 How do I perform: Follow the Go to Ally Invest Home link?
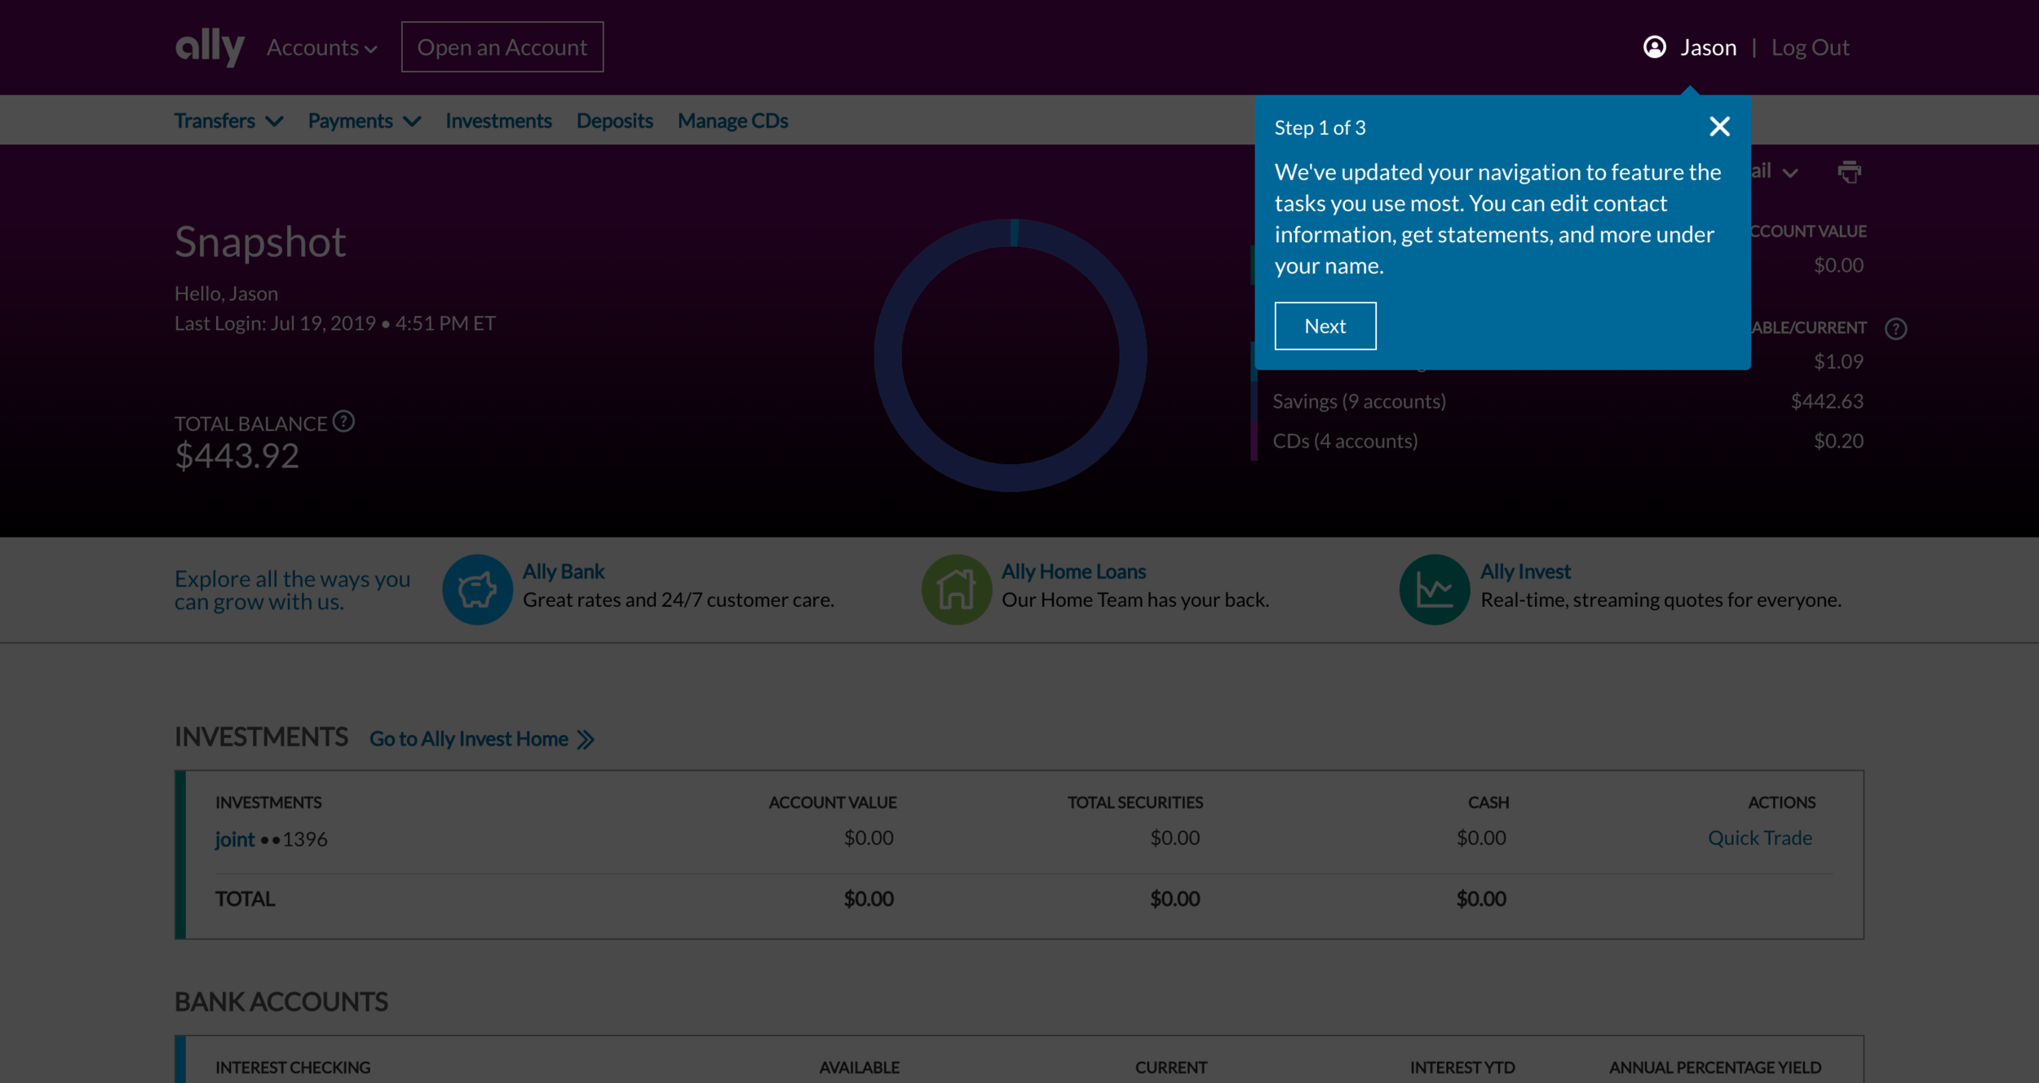[x=481, y=739]
